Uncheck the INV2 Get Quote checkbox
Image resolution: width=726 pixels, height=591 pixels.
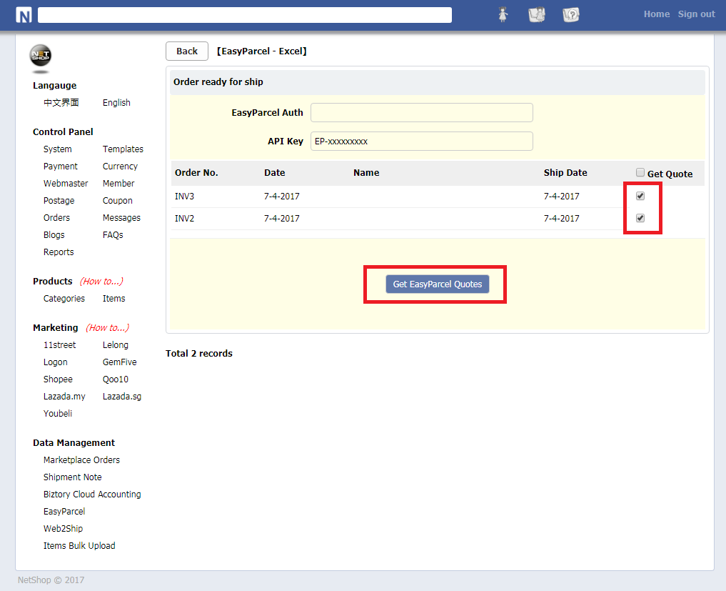click(x=640, y=218)
